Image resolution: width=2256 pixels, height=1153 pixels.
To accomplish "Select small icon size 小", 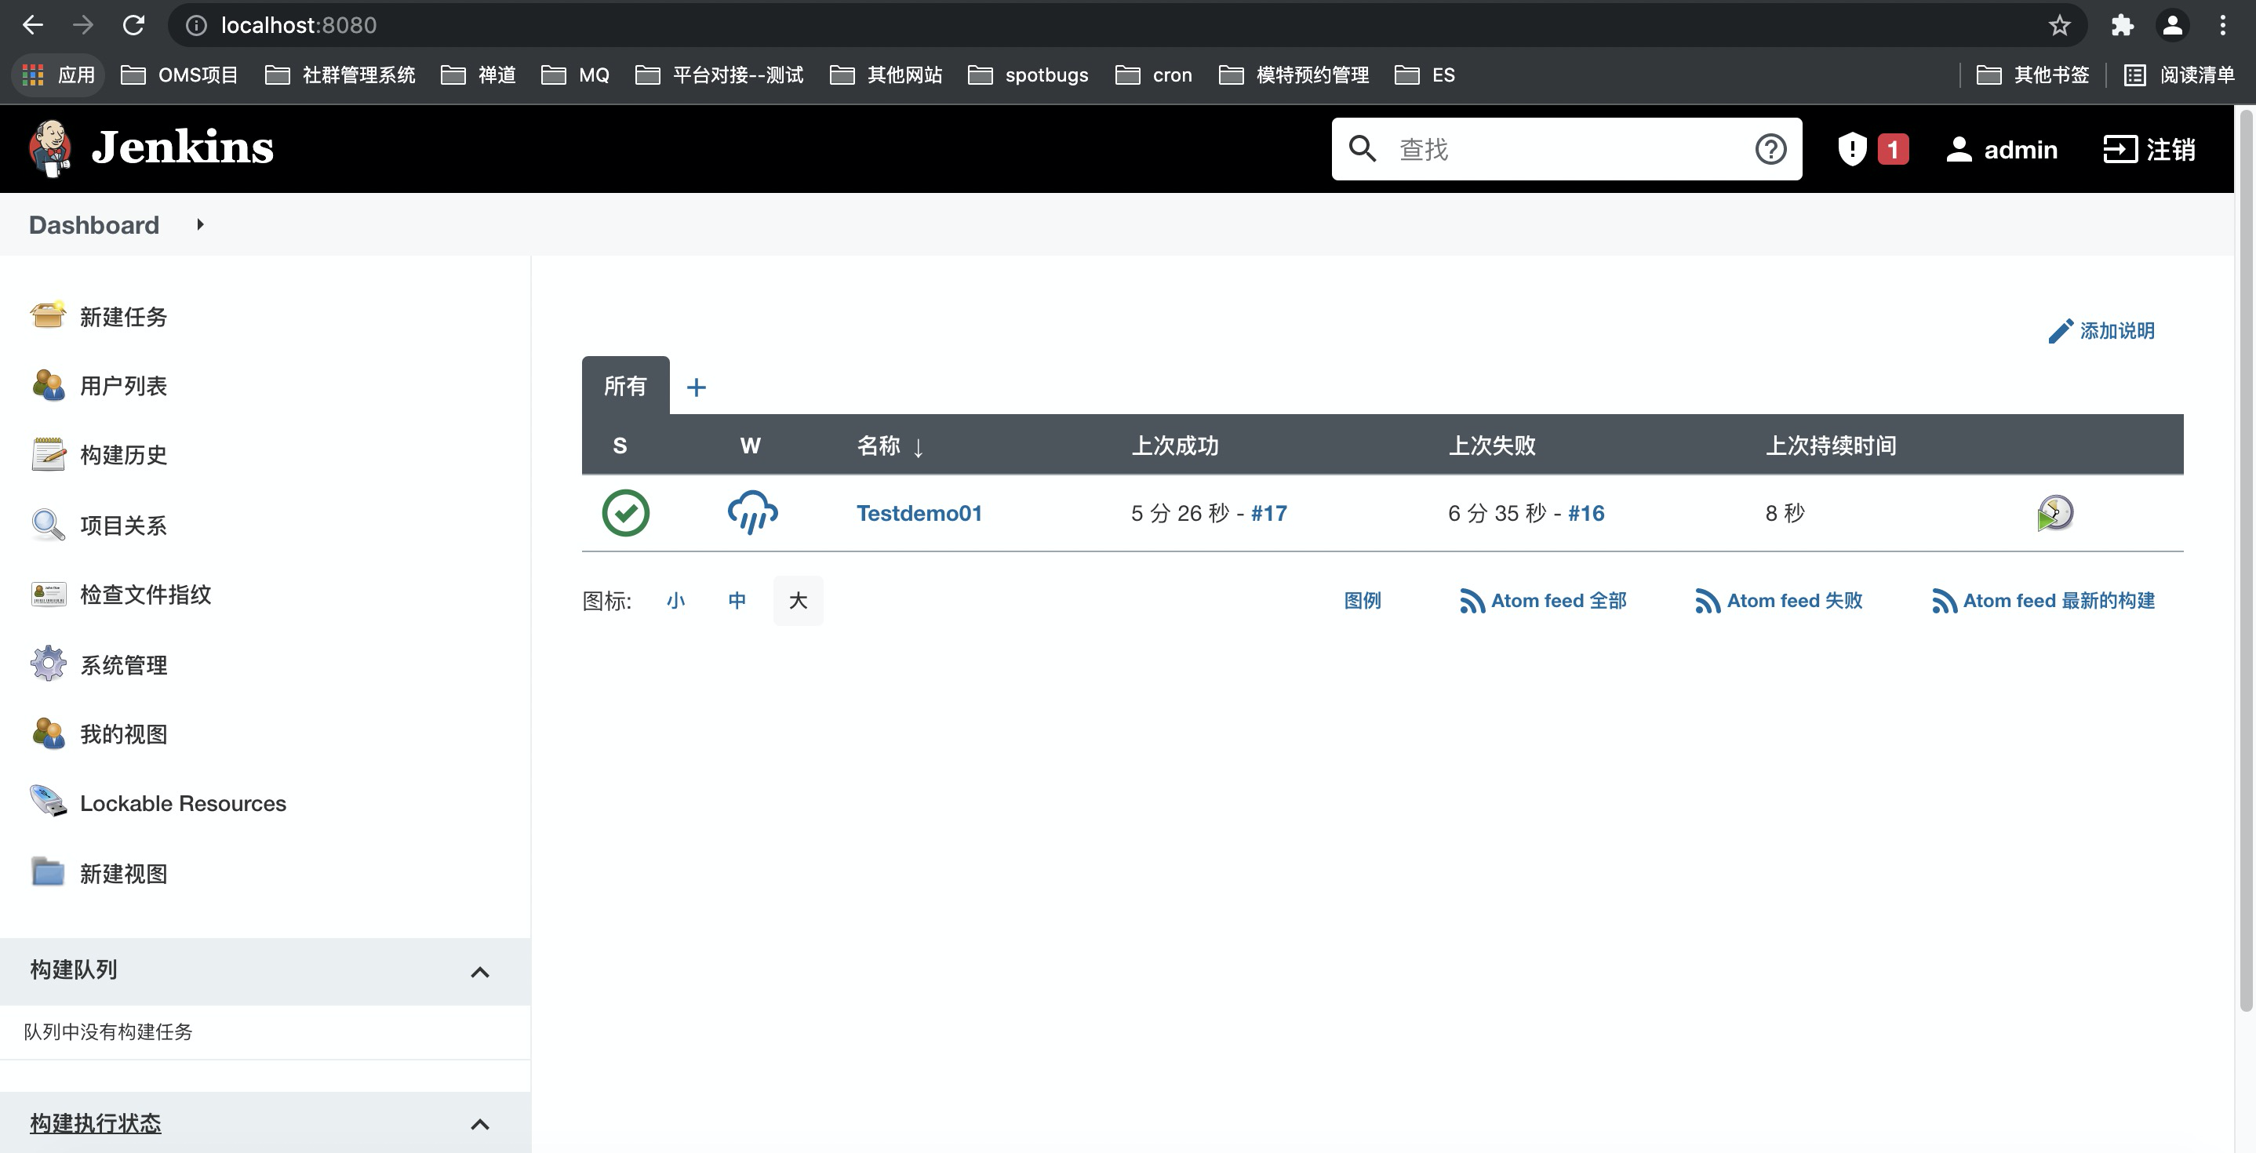I will point(675,601).
